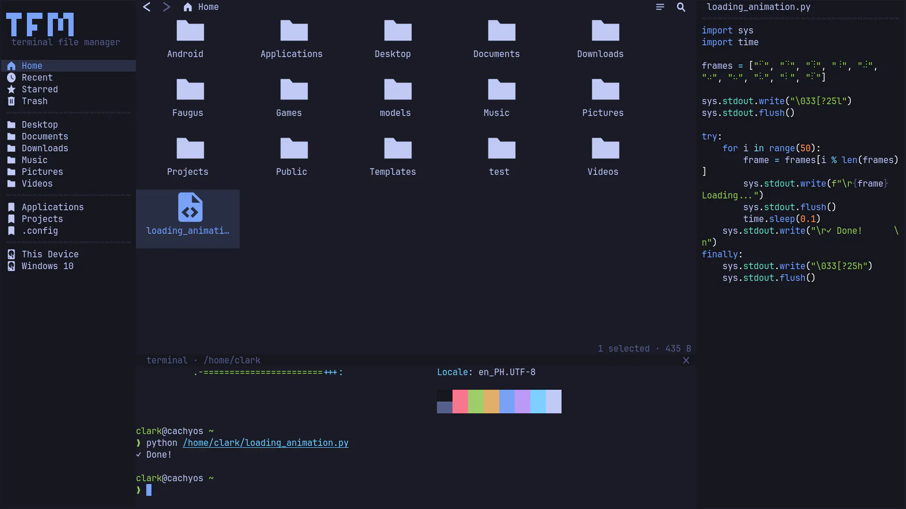
Task: Open the .config bookmark
Action: (x=68, y=231)
